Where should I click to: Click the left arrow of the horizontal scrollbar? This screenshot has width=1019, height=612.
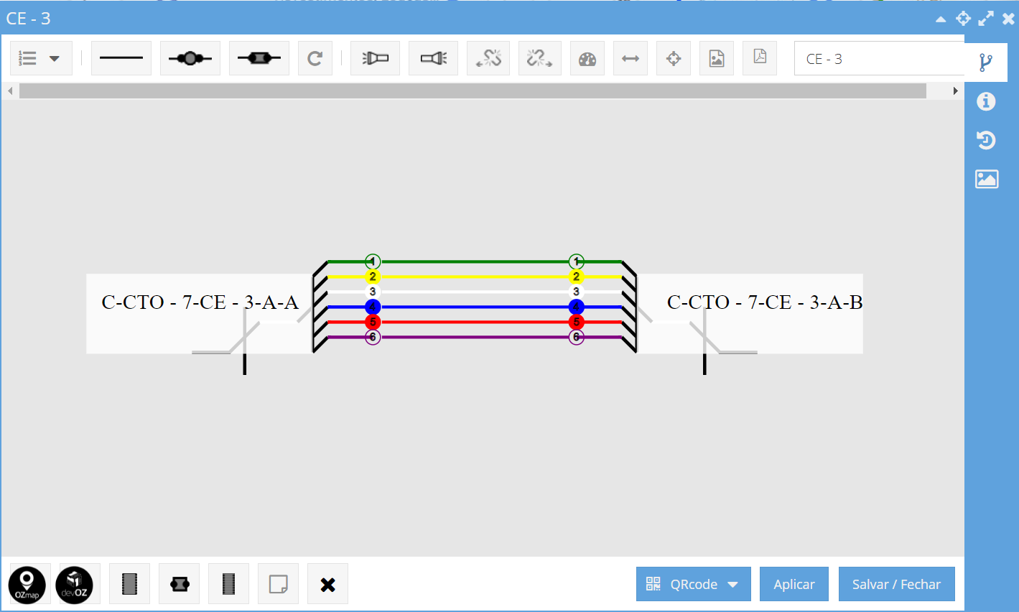10,91
